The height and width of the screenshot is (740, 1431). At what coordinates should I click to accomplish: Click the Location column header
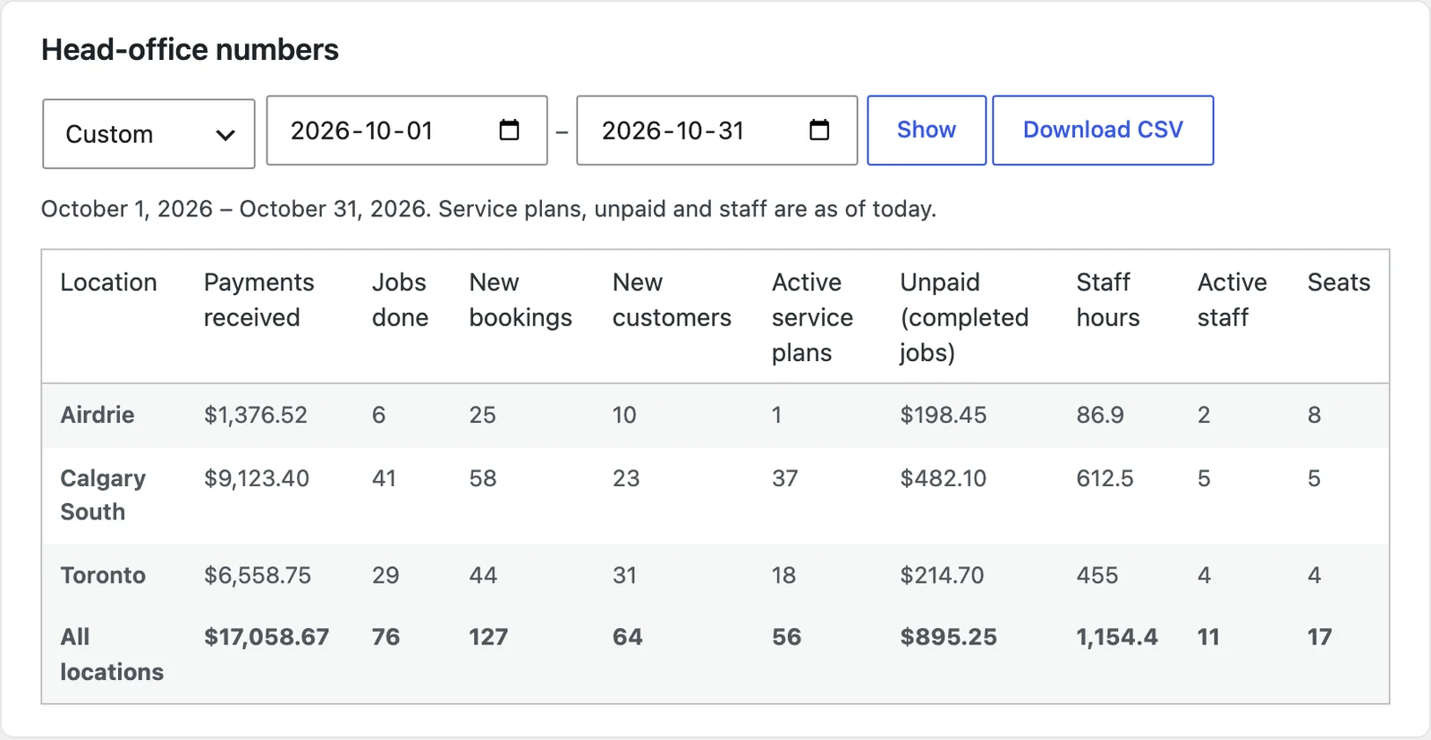tap(108, 282)
